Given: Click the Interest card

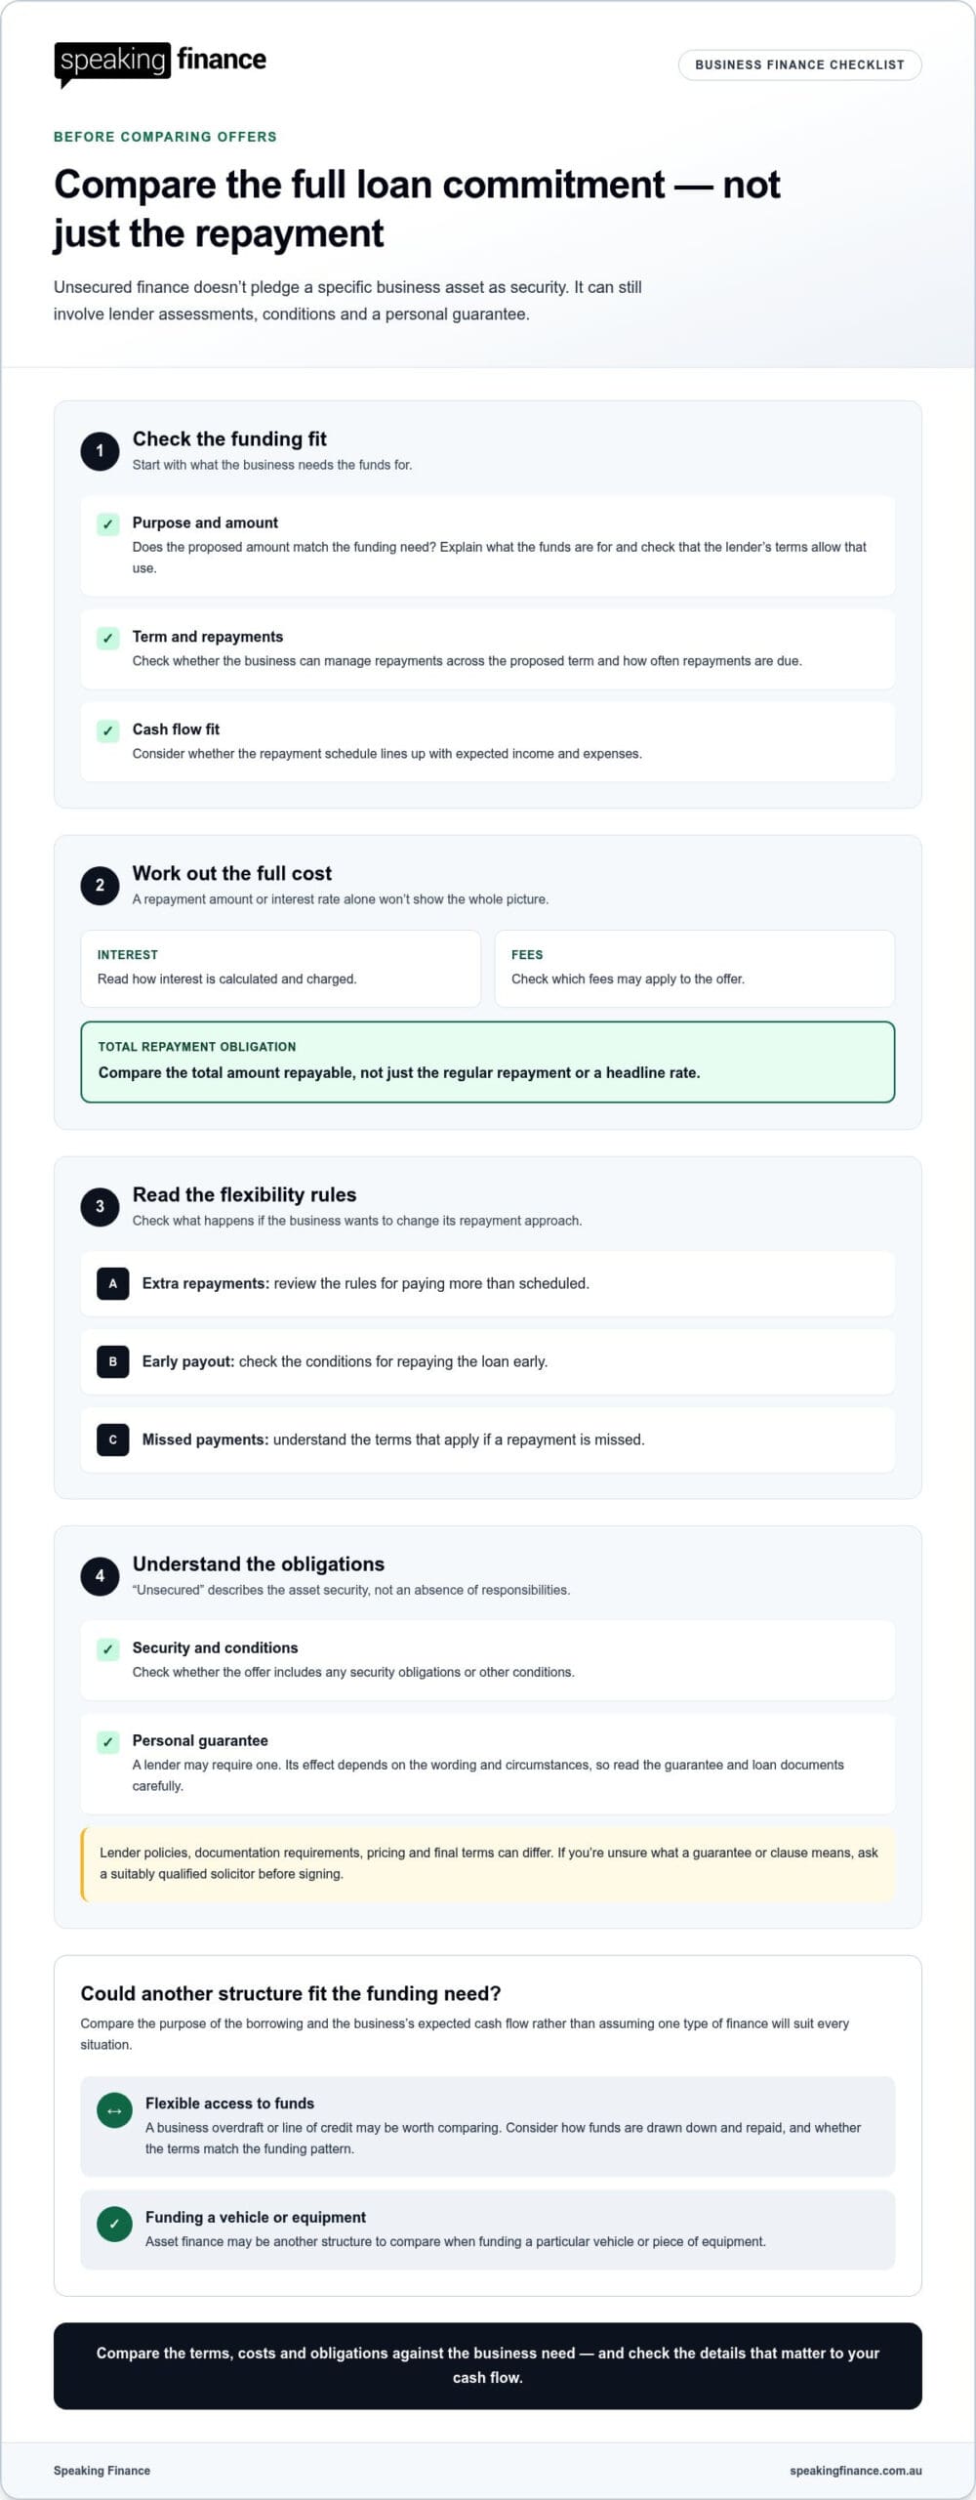Looking at the screenshot, I should click(x=281, y=969).
